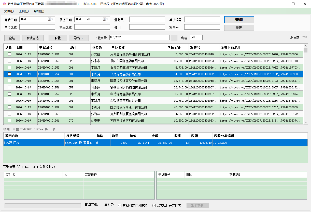311x212 pixels.
Task: Click the 下载目录 path field D:\DZFP
Action: click(139, 38)
